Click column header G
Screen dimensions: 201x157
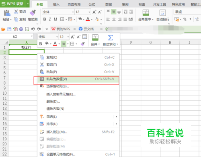pos(150,42)
